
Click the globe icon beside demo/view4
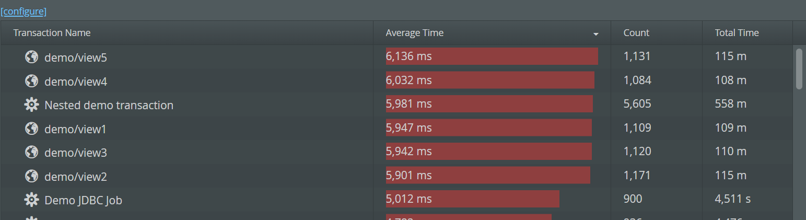coord(31,81)
